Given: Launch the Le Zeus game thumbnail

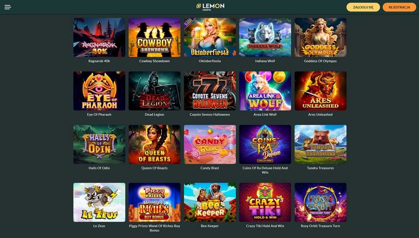Looking at the screenshot, I should point(99,203).
